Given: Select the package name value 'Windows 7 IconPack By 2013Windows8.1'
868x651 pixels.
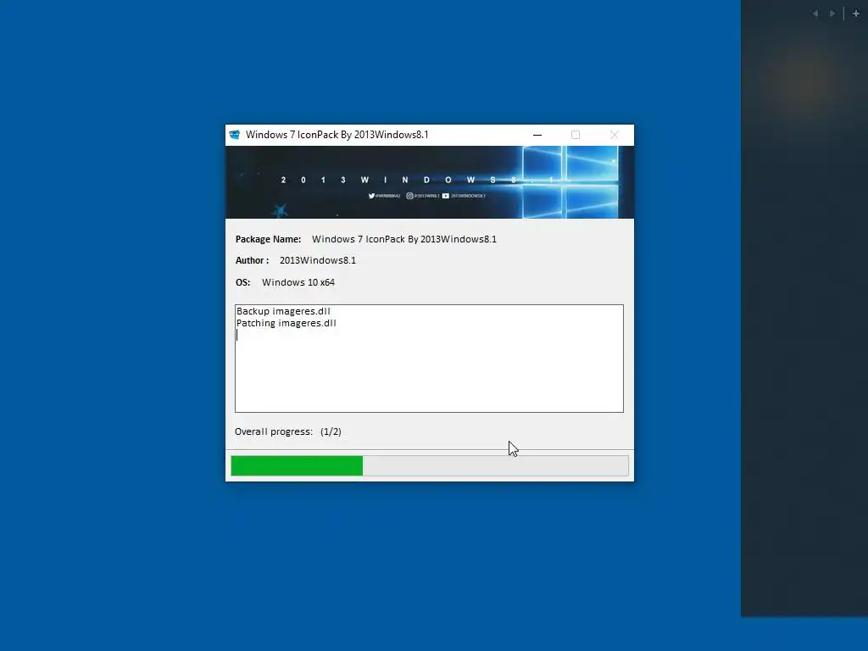Looking at the screenshot, I should point(404,239).
